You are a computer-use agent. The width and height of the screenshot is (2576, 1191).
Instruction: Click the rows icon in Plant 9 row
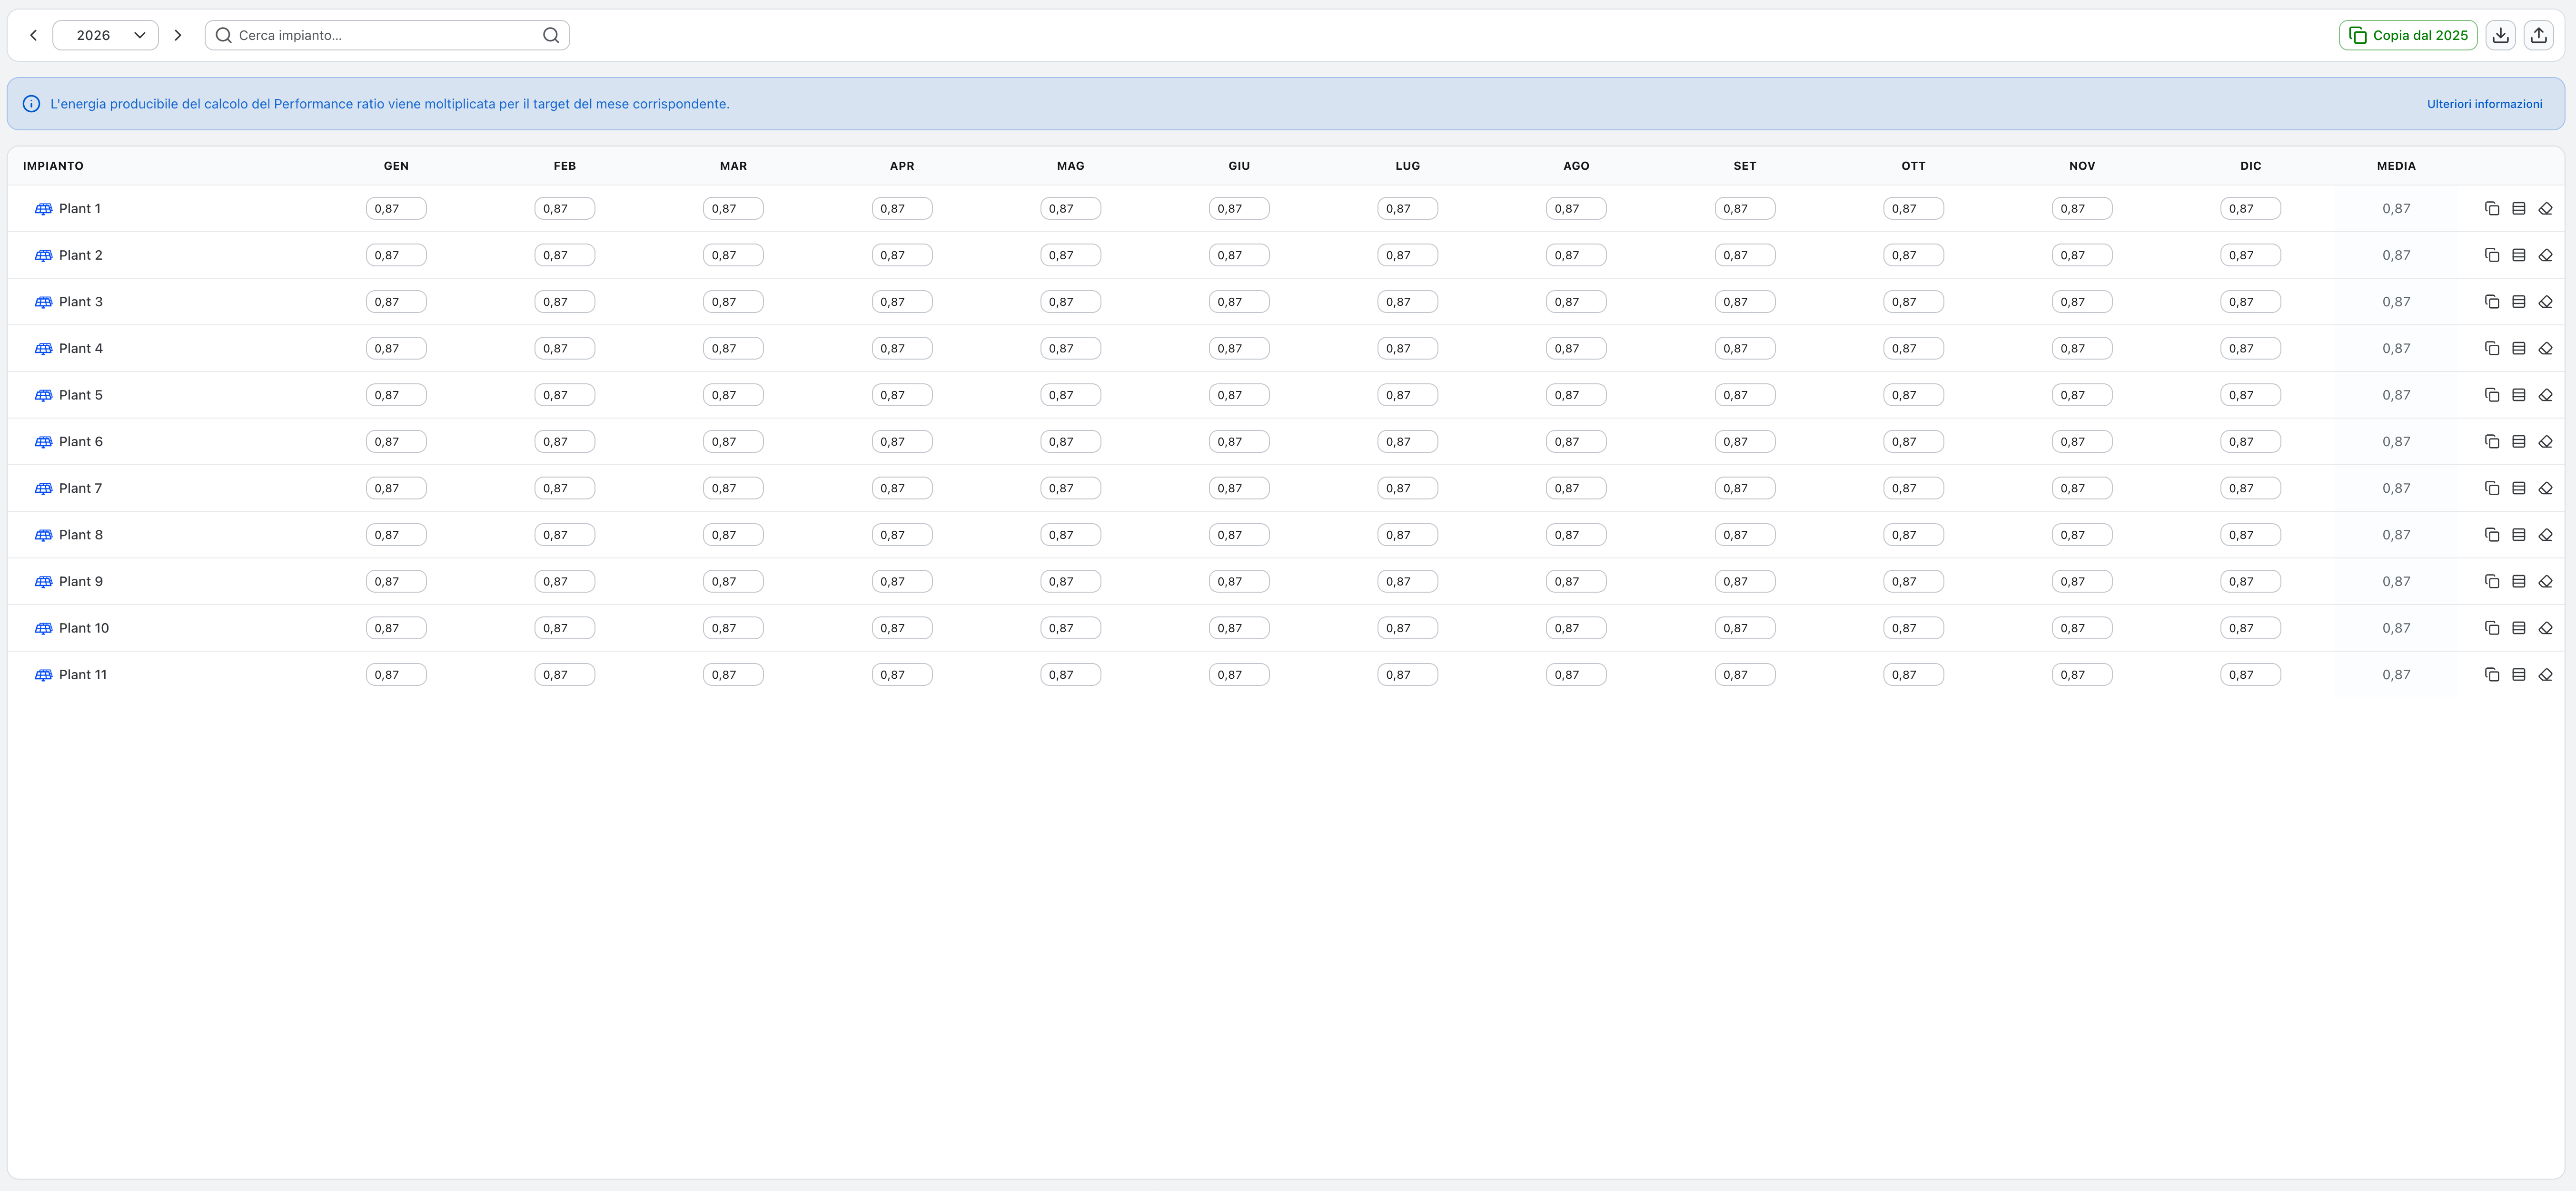pos(2518,582)
